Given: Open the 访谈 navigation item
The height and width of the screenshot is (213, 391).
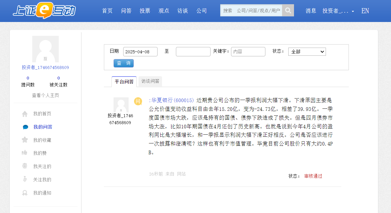Looking at the screenshot, I should [x=183, y=11].
